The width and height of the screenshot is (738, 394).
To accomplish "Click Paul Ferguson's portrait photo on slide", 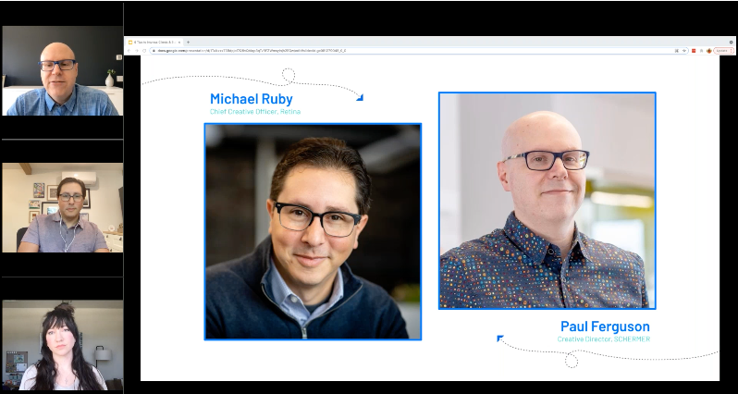I will [x=547, y=201].
